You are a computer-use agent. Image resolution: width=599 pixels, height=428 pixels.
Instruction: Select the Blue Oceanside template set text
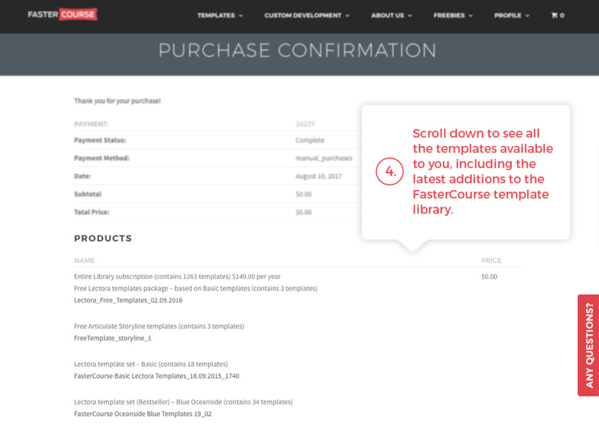click(x=183, y=402)
